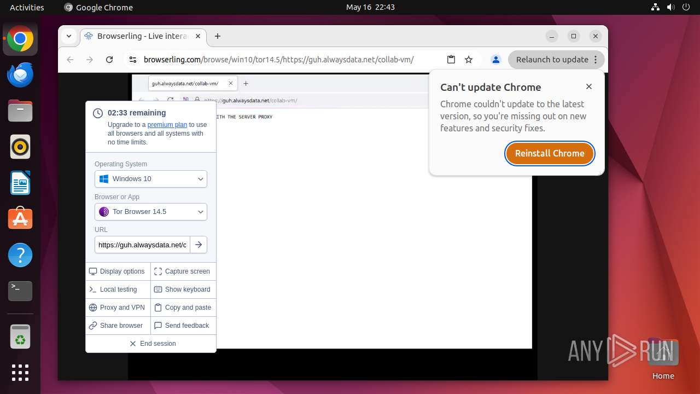The image size is (700, 394).
Task: Open the Files manager in dock
Action: pos(20,111)
